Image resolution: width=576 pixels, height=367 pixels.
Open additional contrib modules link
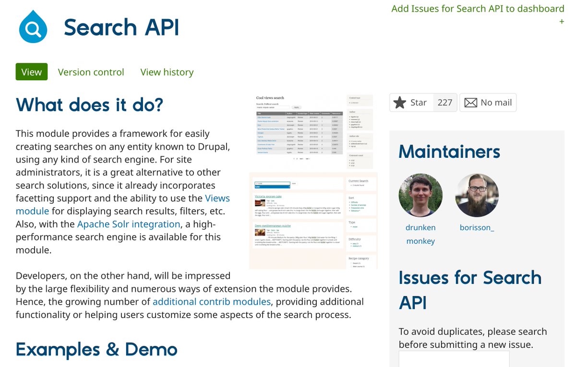click(x=212, y=302)
